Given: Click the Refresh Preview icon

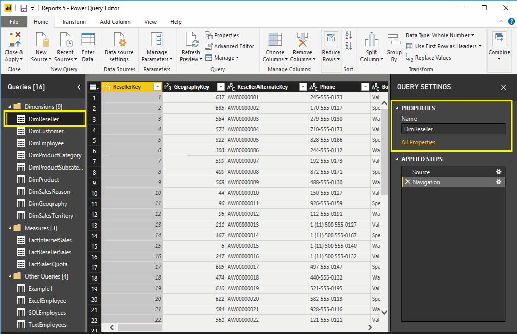Looking at the screenshot, I should coord(191,40).
